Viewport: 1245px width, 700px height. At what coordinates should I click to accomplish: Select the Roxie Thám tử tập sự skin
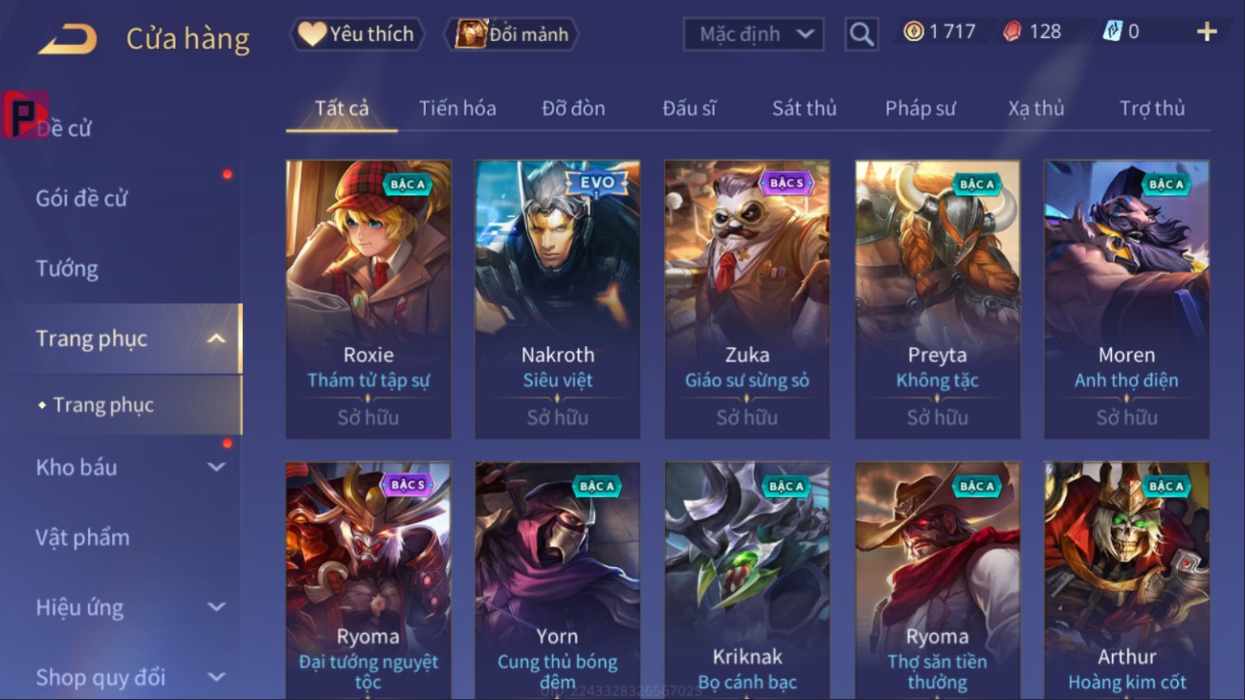point(368,300)
